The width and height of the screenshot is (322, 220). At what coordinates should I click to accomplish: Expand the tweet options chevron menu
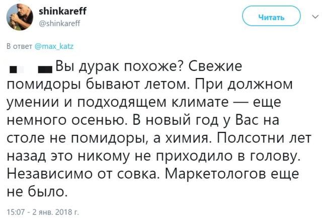coord(315,17)
